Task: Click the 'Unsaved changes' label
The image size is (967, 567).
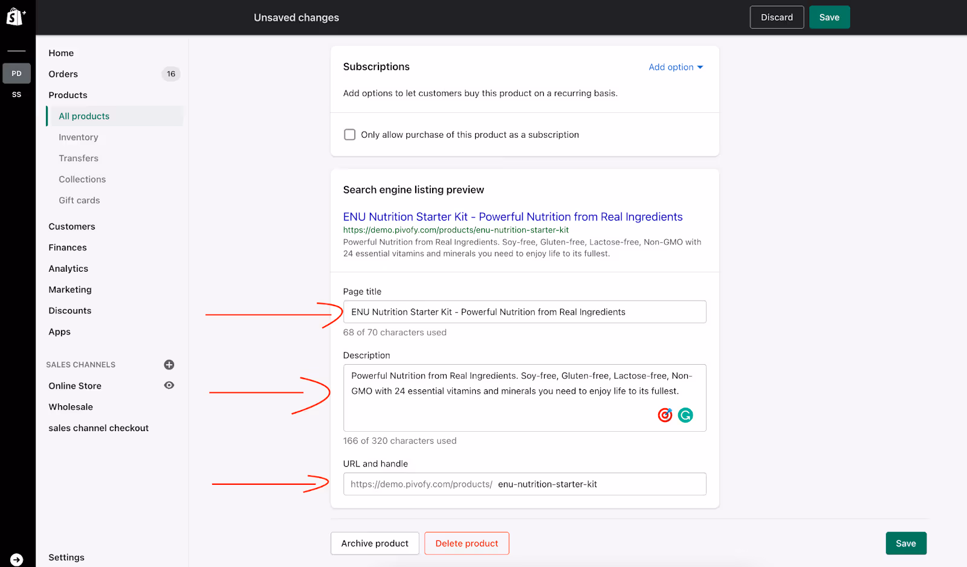Action: point(296,18)
